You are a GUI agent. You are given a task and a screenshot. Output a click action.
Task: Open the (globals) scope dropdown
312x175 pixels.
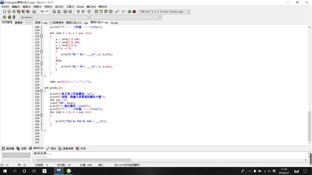55,17
